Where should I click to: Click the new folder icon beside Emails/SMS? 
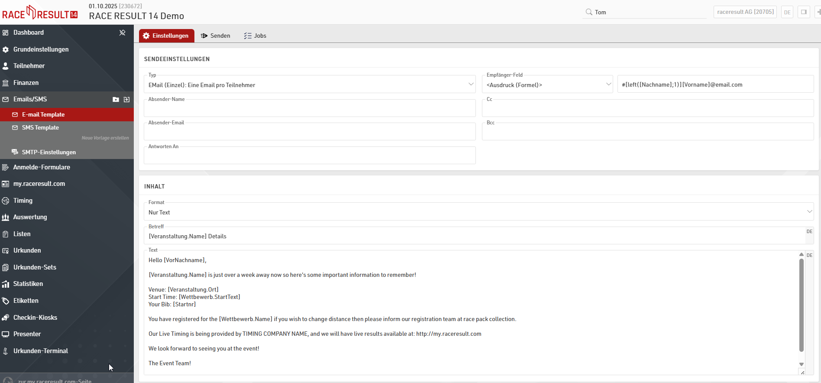(x=116, y=100)
